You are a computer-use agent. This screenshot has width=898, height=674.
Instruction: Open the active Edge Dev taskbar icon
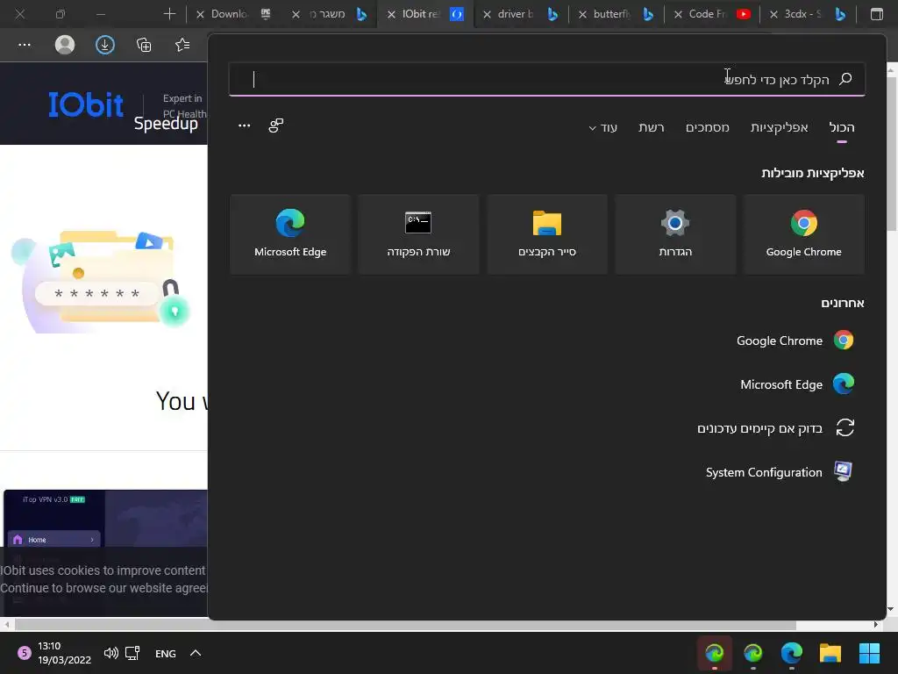pos(714,653)
